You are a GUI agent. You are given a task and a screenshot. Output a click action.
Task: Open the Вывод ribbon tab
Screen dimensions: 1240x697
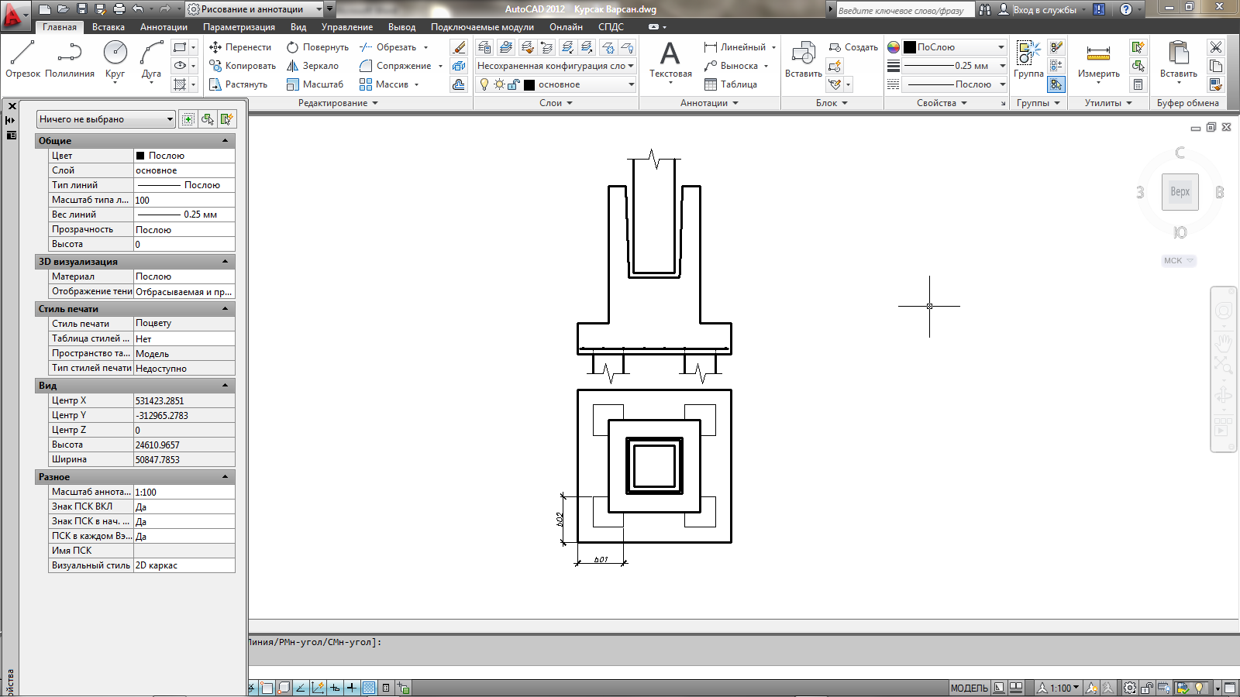pyautogui.click(x=401, y=27)
